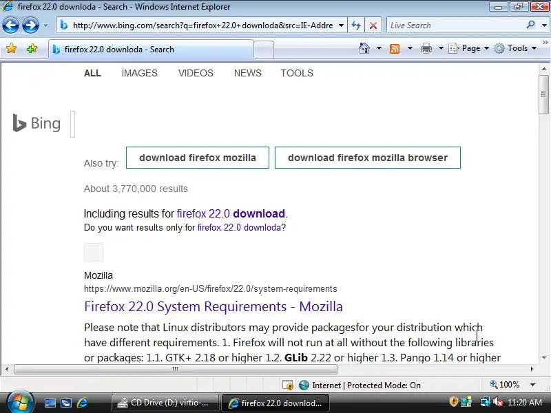Screen dimensions: 551x413
Task: Search only for 'firefox 22.0 downloda' link
Action: coord(239,228)
